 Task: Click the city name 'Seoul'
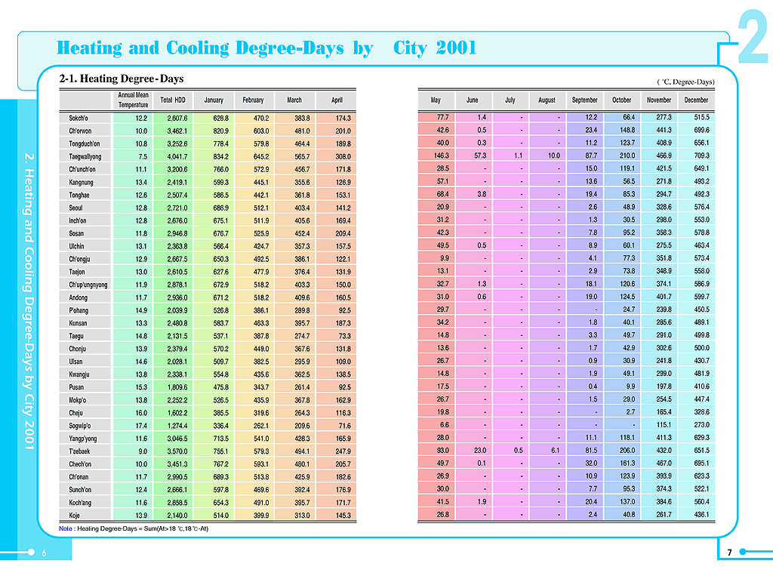coord(75,208)
